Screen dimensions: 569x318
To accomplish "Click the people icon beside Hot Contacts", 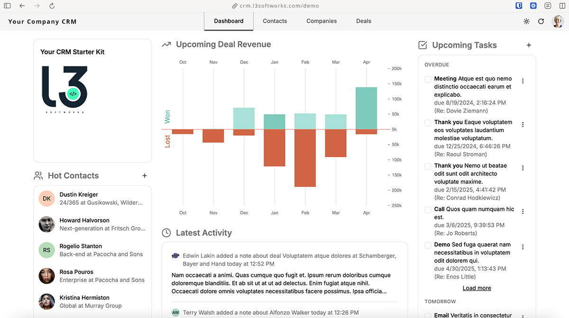I will (38, 175).
